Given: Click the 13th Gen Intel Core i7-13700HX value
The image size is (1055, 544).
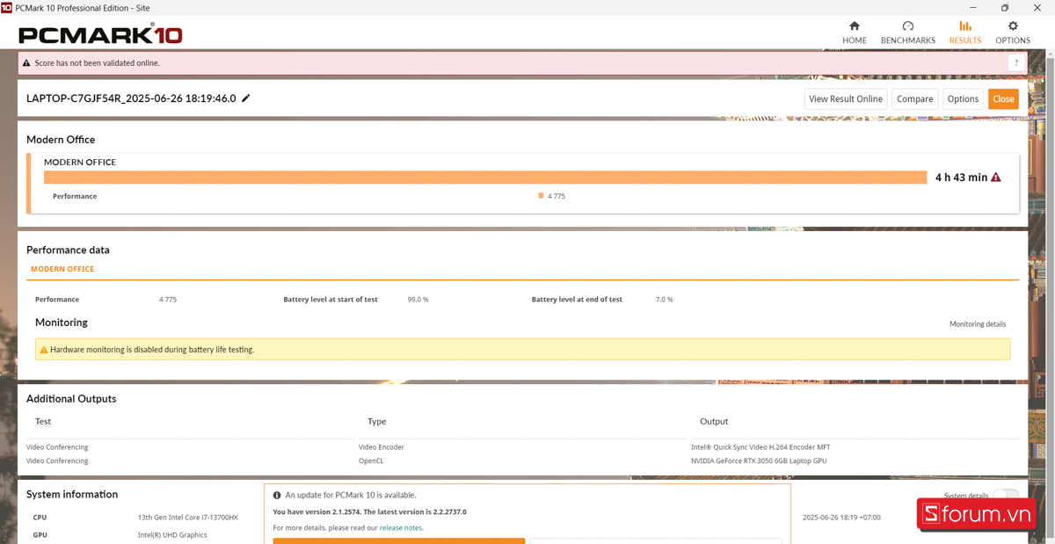Looking at the screenshot, I should 188,518.
